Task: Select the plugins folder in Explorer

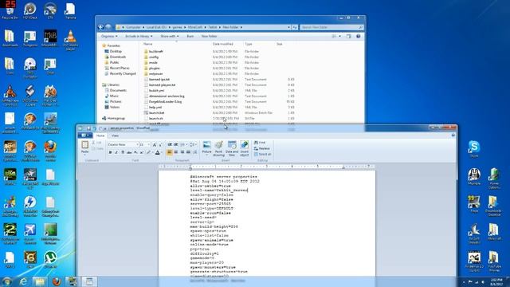Action: pos(151,69)
